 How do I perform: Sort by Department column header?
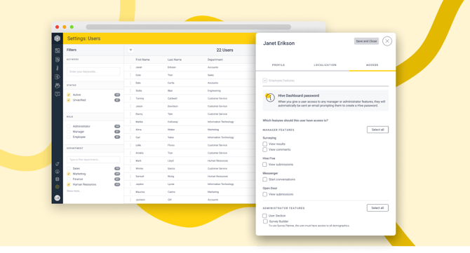(x=215, y=60)
